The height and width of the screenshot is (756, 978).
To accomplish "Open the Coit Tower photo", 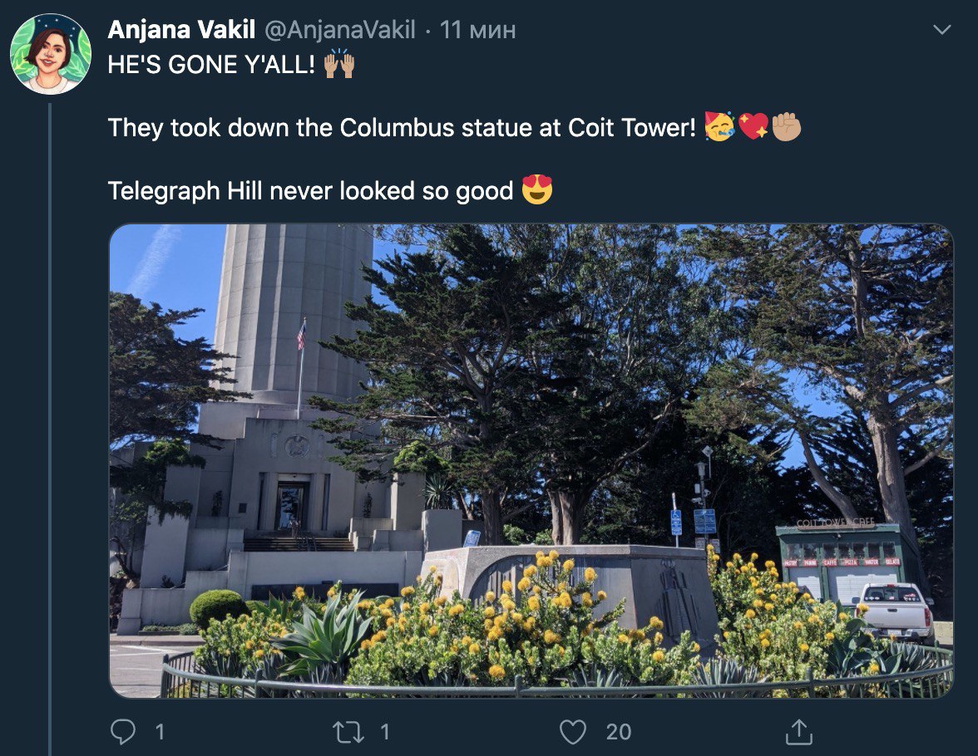I will coord(531,460).
